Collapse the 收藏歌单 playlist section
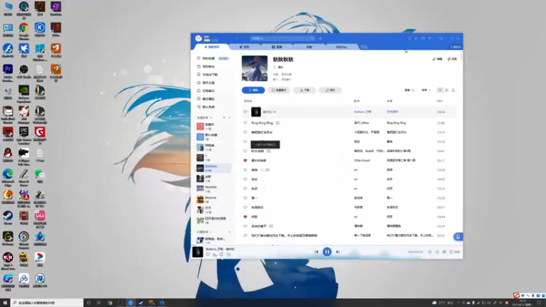This screenshot has height=307, width=546. 229,232
